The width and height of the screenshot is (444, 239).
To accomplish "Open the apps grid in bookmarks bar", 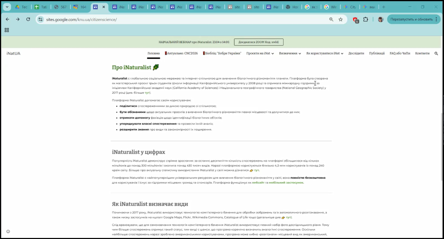I will click(7, 30).
